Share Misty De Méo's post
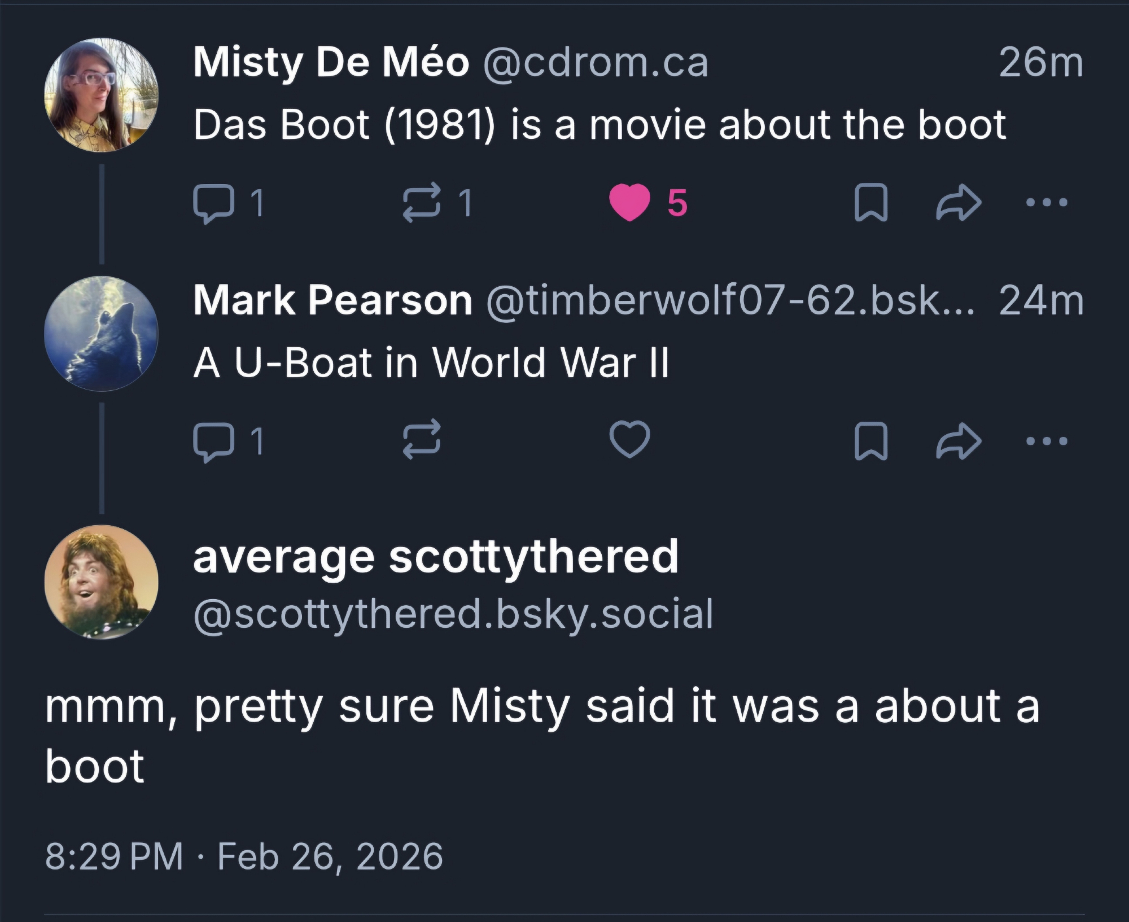1129x922 pixels. point(959,203)
